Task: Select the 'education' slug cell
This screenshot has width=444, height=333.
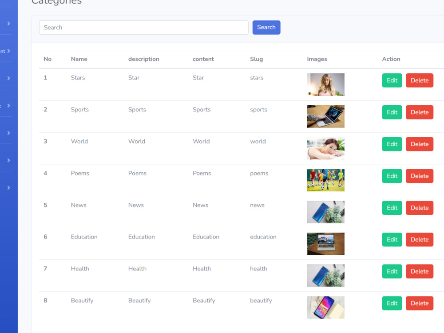Action: click(x=263, y=237)
